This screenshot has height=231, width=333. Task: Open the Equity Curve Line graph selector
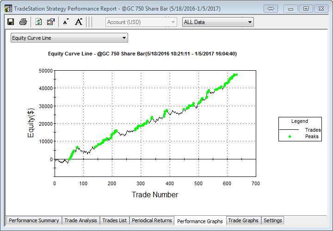coord(69,38)
